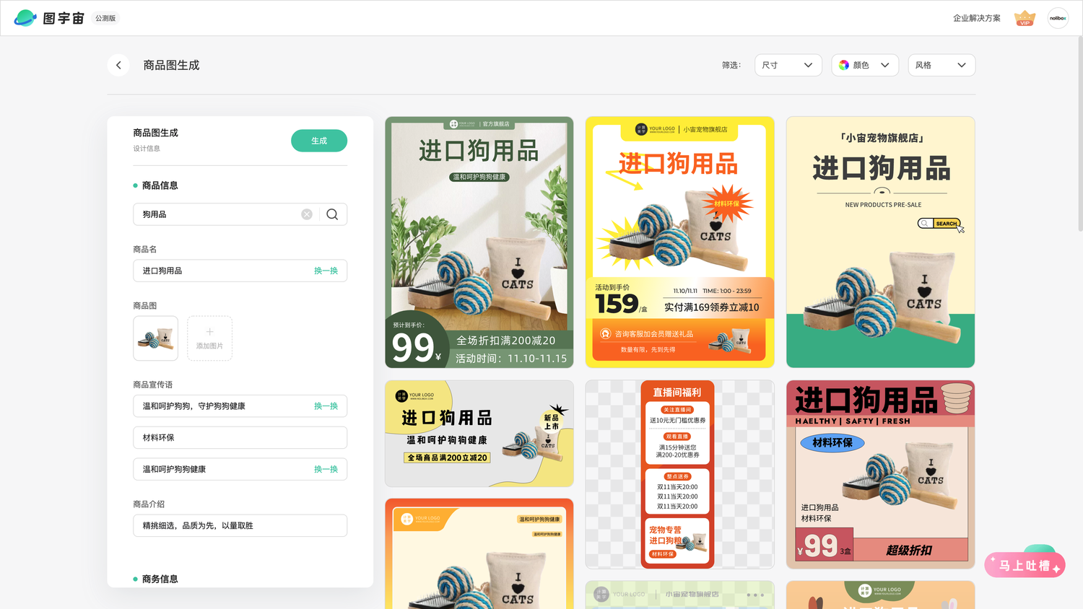This screenshot has height=609, width=1083.
Task: Click the 商务信息 section heading
Action: point(160,579)
